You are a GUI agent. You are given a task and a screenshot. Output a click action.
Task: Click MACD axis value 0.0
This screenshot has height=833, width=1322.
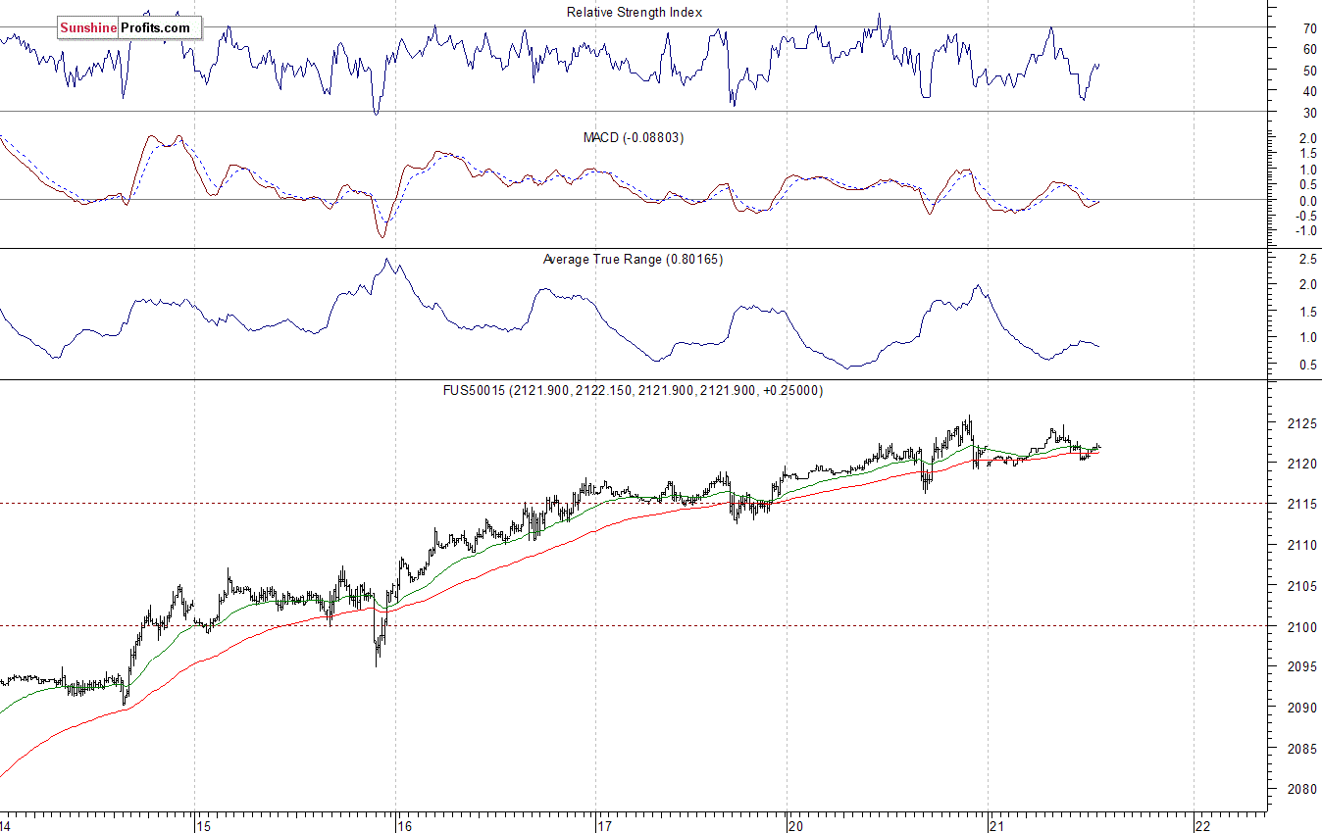tap(1307, 201)
